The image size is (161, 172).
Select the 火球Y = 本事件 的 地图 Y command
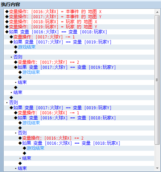(79, 17)
